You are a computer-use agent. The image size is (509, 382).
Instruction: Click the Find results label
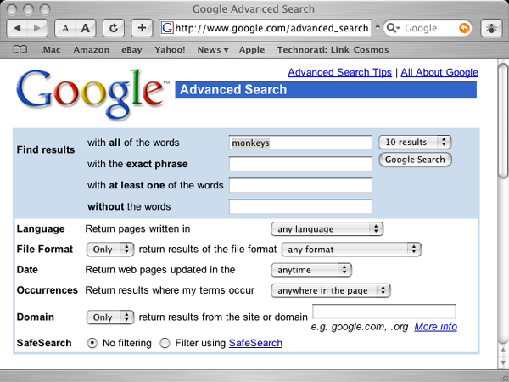pyautogui.click(x=46, y=149)
